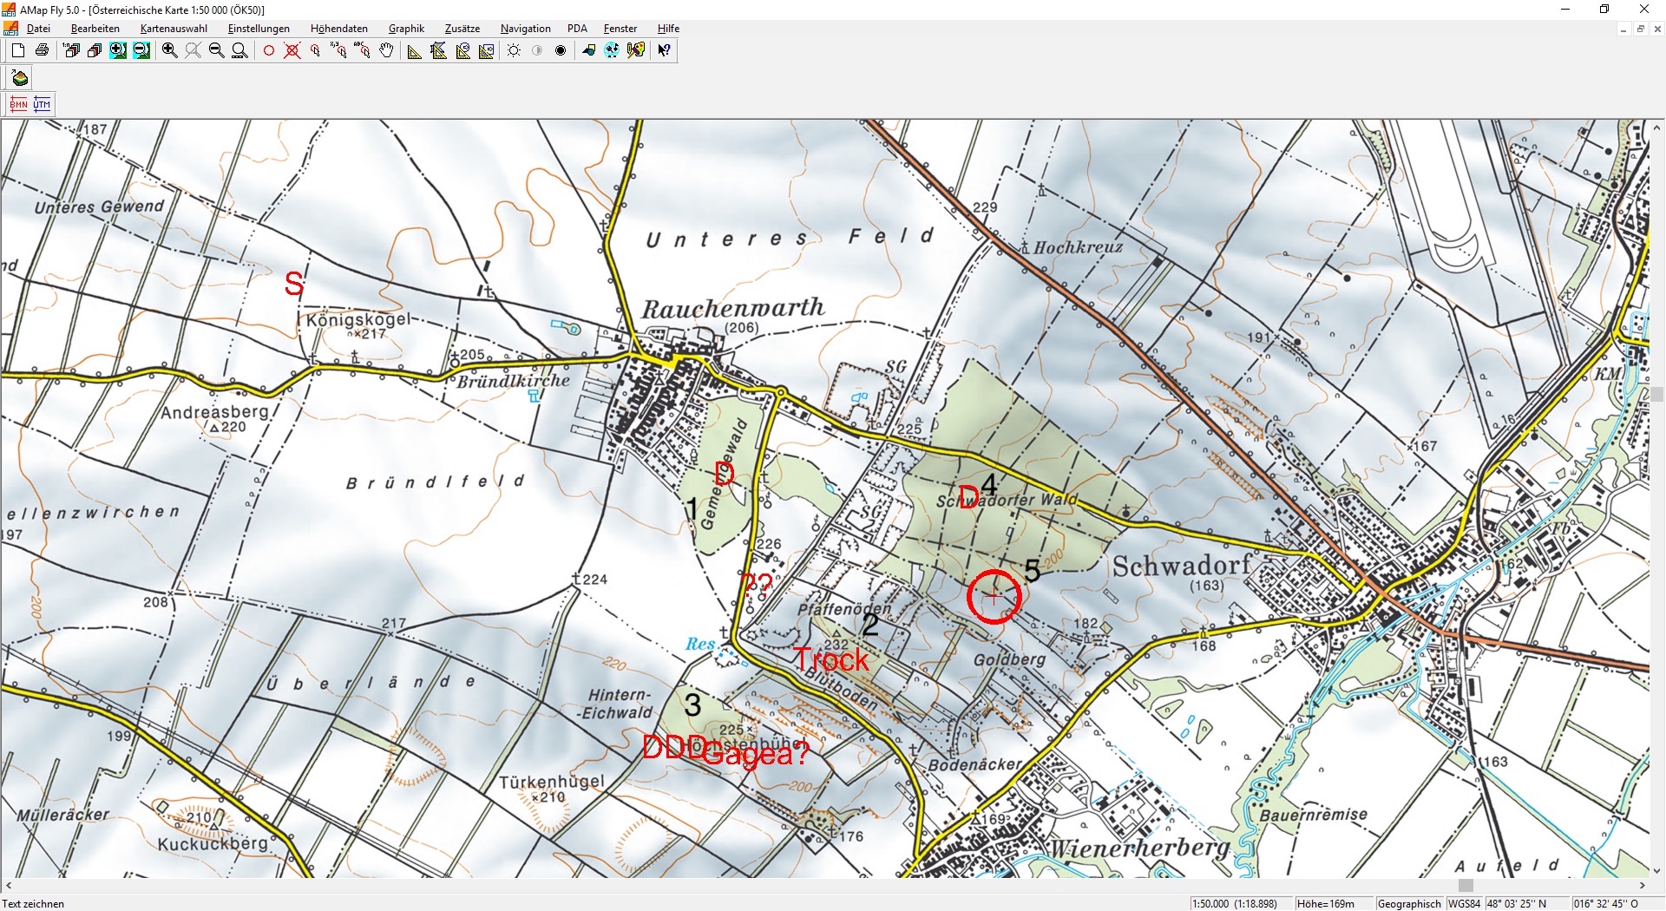This screenshot has height=911, width=1666.
Task: Open the Zusätze menu
Action: pos(462,29)
